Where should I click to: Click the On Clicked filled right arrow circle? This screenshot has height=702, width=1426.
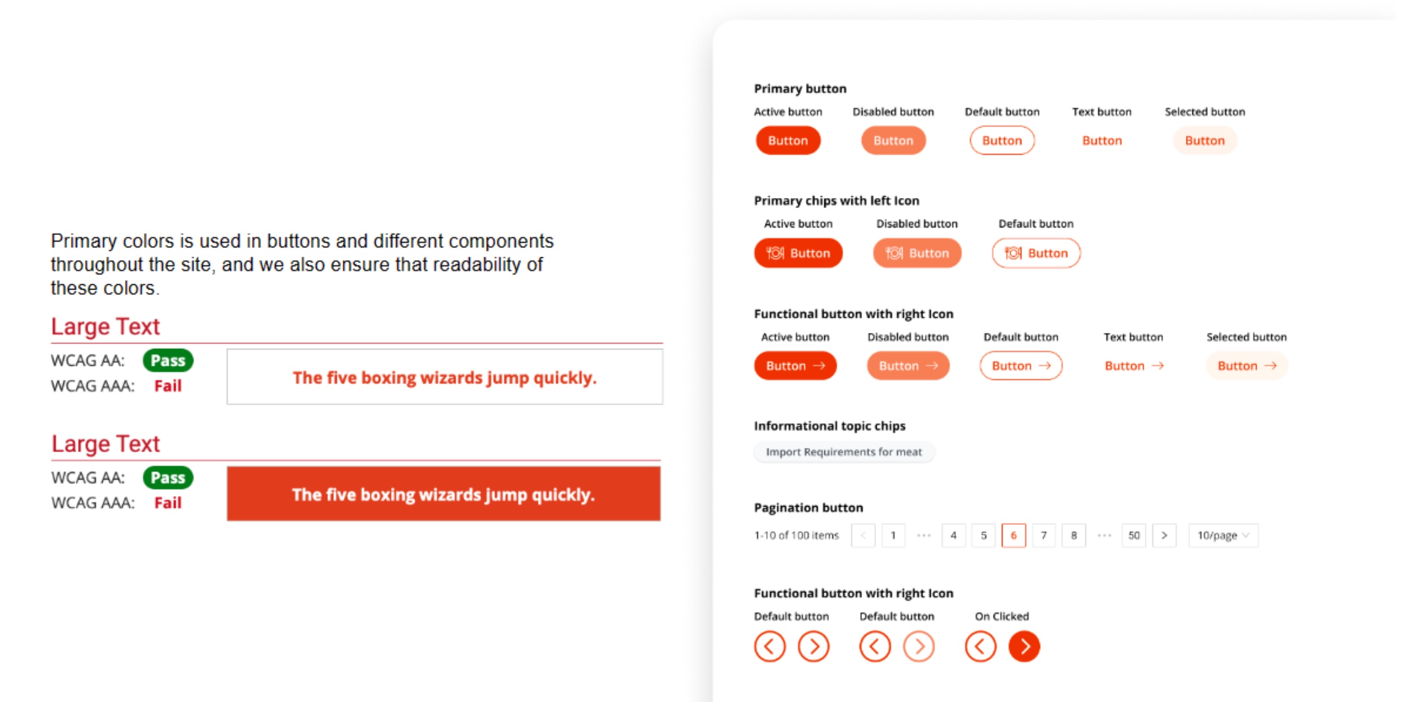(x=1023, y=646)
